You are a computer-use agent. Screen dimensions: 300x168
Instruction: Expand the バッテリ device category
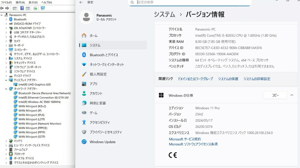(x=6, y=141)
